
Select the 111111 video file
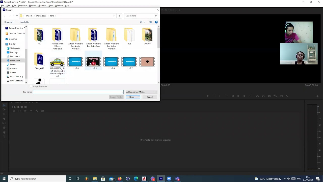(x=147, y=63)
